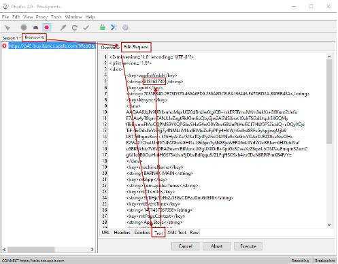This screenshot has width=338, height=264.
Task: Switch to the Headers bottom tab
Action: [x=122, y=233]
